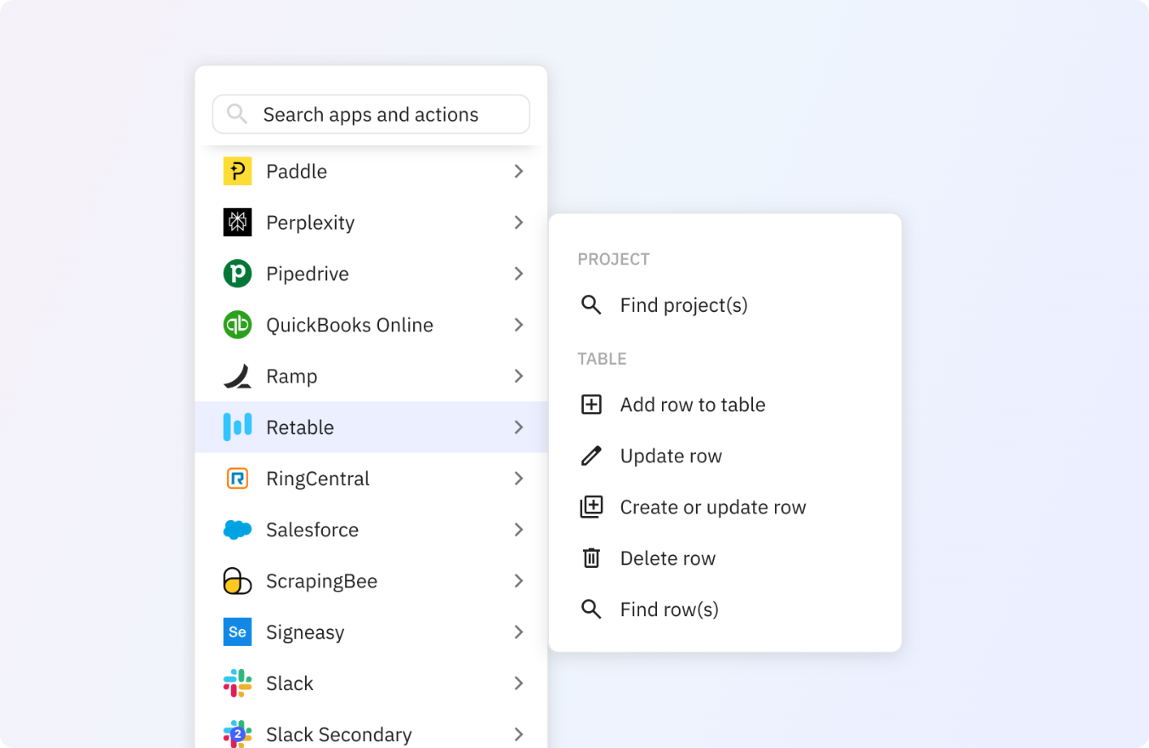
Task: Open the Salesforce app entry
Action: (x=371, y=530)
